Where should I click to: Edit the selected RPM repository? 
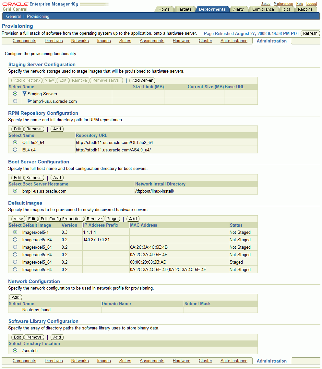point(18,129)
